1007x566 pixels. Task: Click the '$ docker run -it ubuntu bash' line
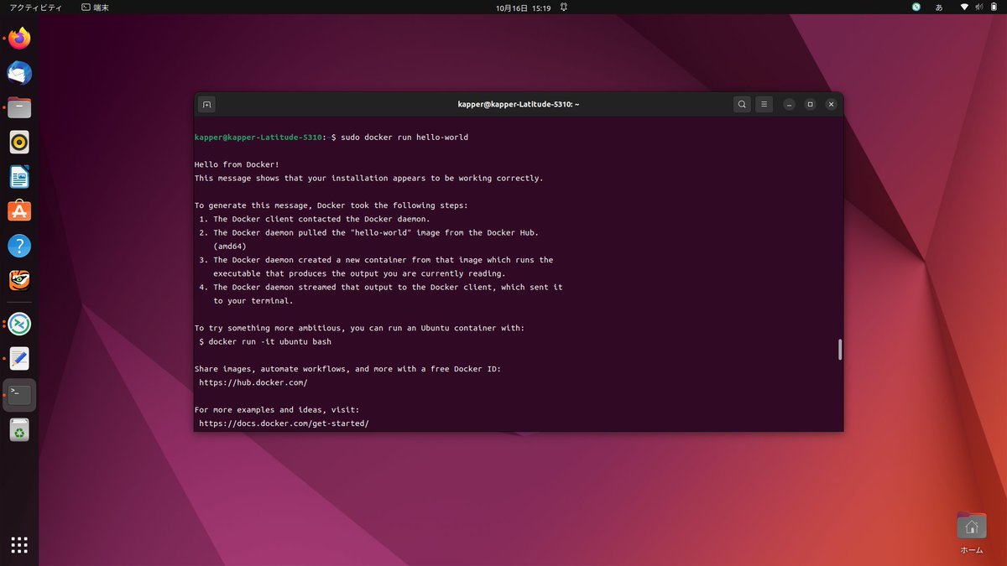[265, 342]
